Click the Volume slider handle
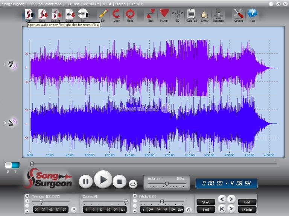 click(167, 184)
